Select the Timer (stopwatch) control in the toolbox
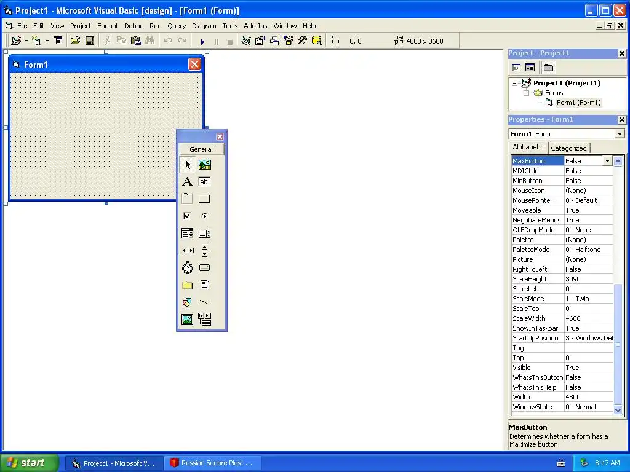 [x=187, y=268]
